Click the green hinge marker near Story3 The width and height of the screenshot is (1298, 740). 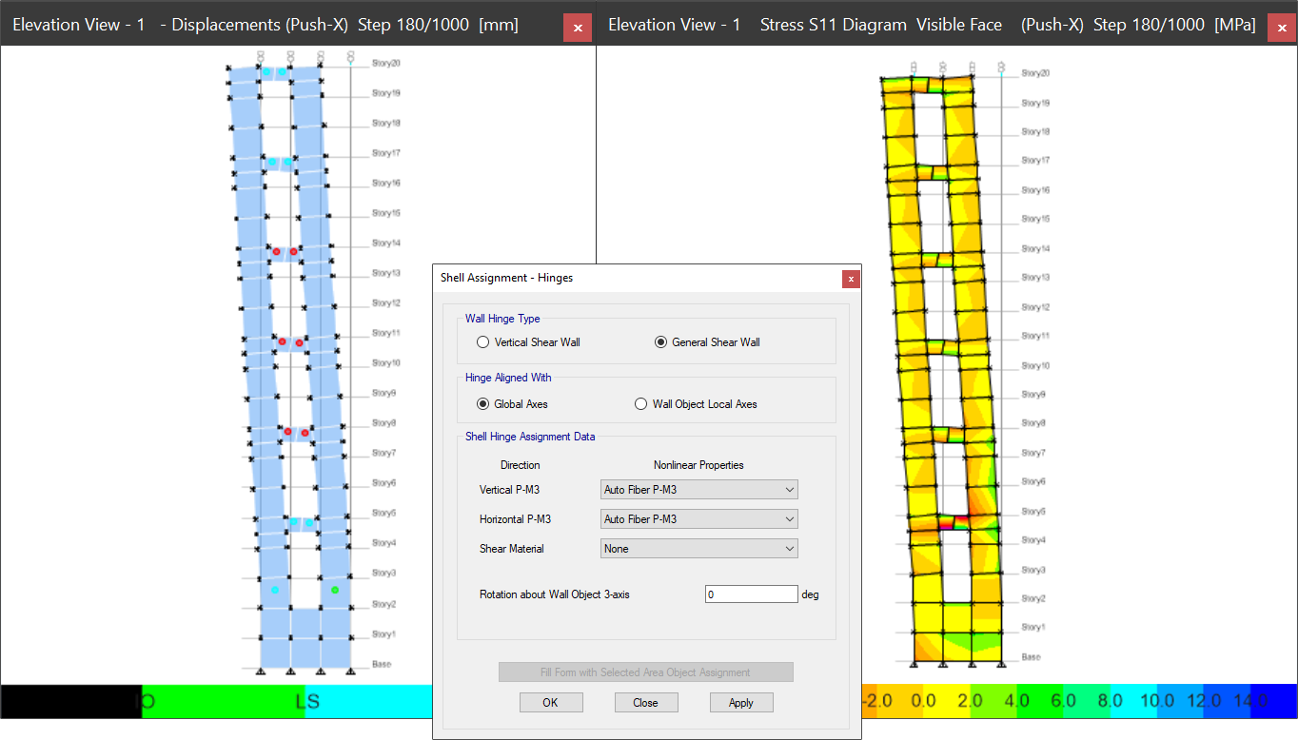tap(335, 590)
